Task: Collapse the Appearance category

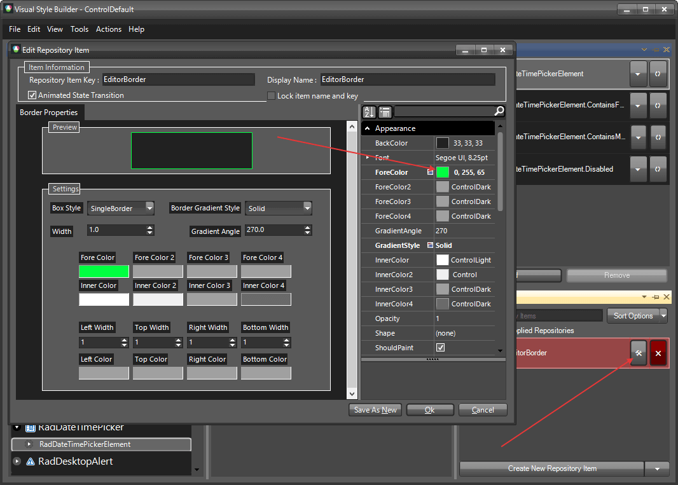Action: click(367, 128)
